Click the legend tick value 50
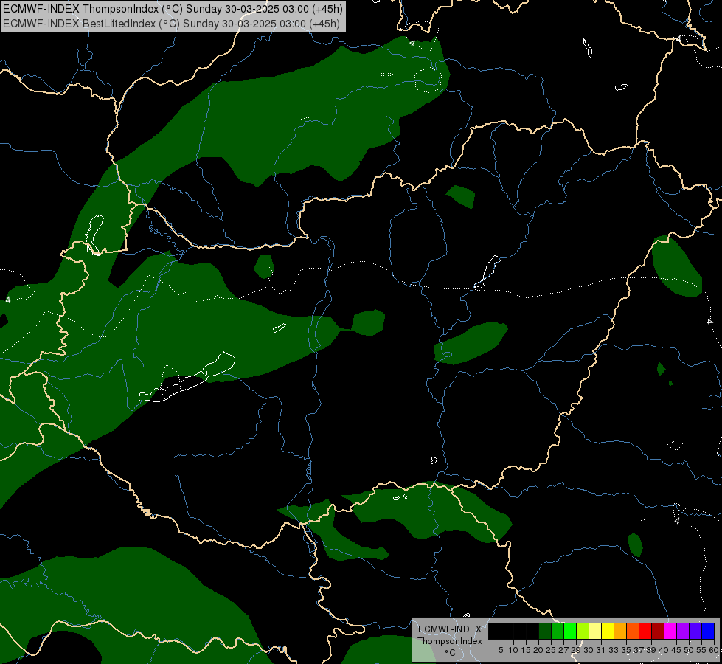Image resolution: width=722 pixels, height=664 pixels. [x=689, y=650]
